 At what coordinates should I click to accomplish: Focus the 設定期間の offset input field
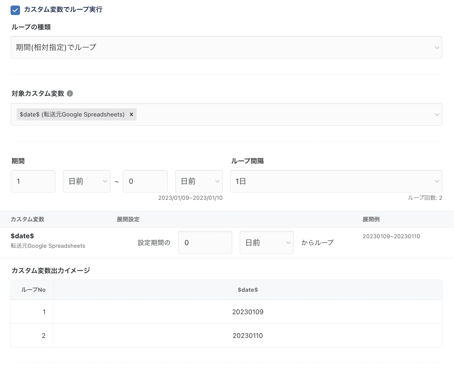point(205,243)
